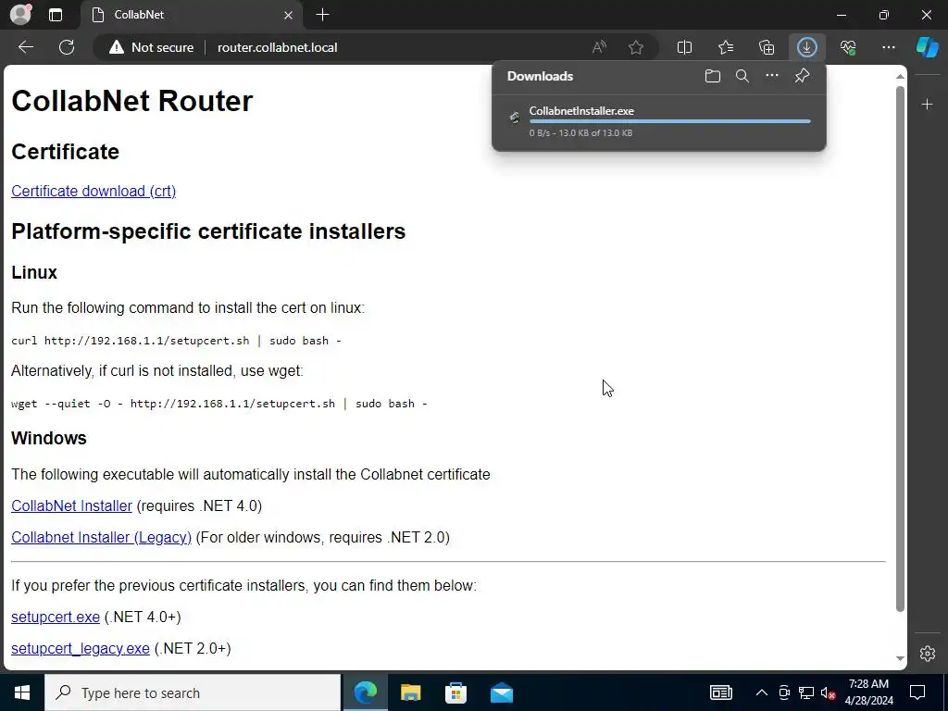Open more options in Downloads panel
948x711 pixels.
pyautogui.click(x=771, y=76)
